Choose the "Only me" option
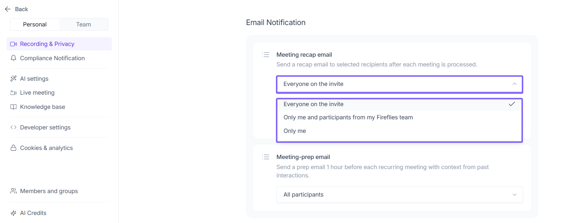The height and width of the screenshot is (223, 584). (x=295, y=131)
